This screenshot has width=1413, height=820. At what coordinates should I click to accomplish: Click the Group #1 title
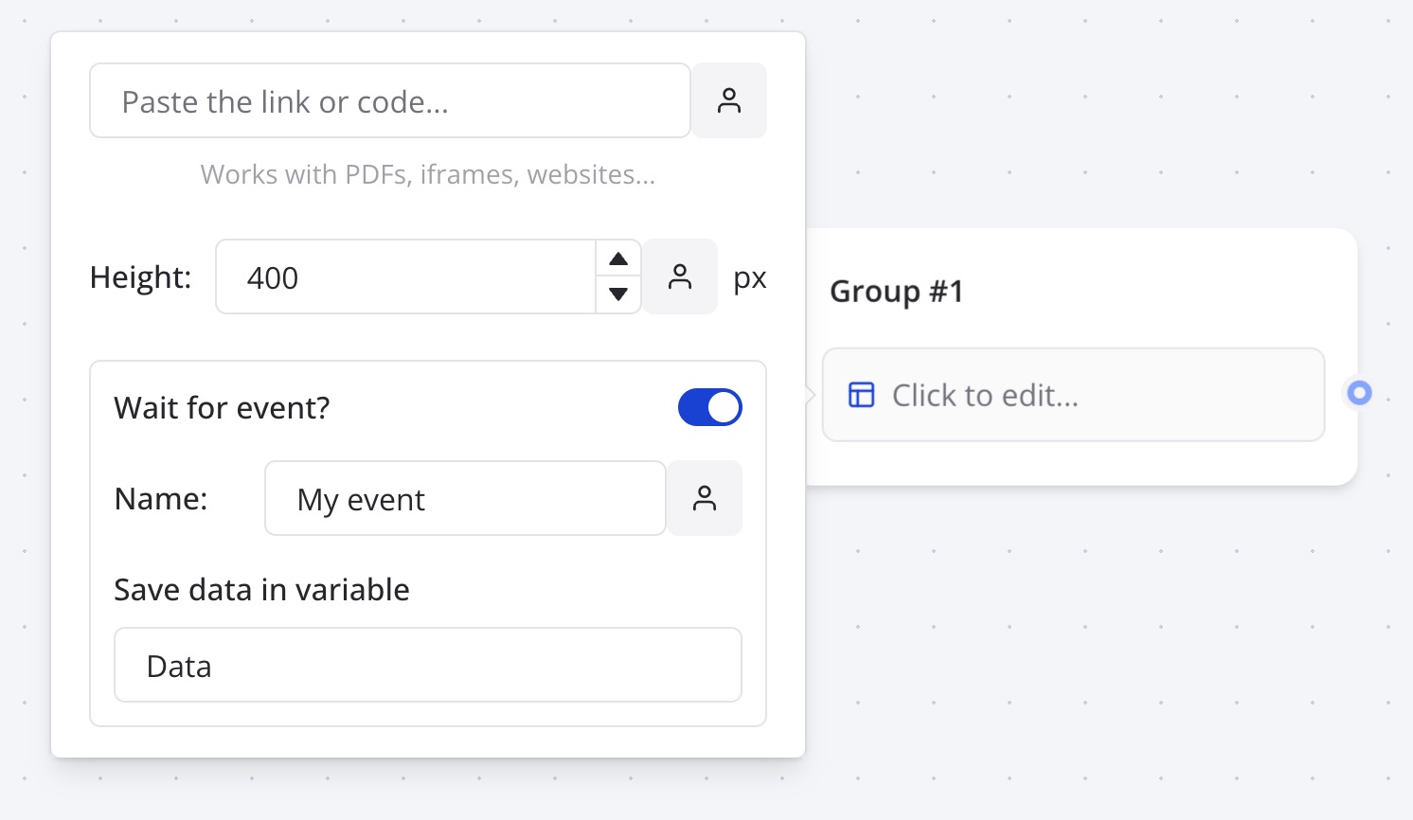896,291
